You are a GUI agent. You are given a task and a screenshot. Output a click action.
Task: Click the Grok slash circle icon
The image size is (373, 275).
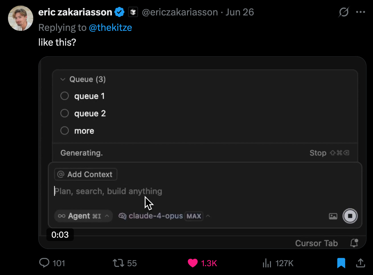(x=344, y=12)
